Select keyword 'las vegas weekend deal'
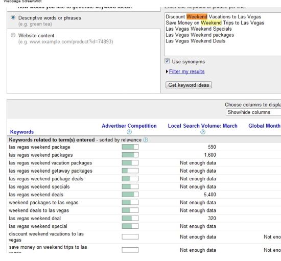The width and height of the screenshot is (281, 261). pyautogui.click(x=35, y=219)
